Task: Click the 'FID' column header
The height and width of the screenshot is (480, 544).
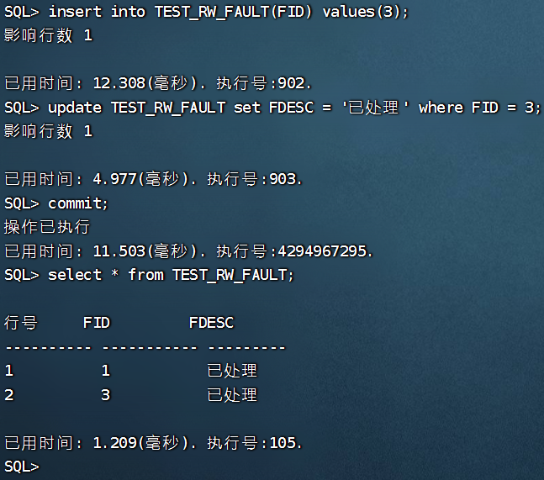Action: (x=97, y=323)
